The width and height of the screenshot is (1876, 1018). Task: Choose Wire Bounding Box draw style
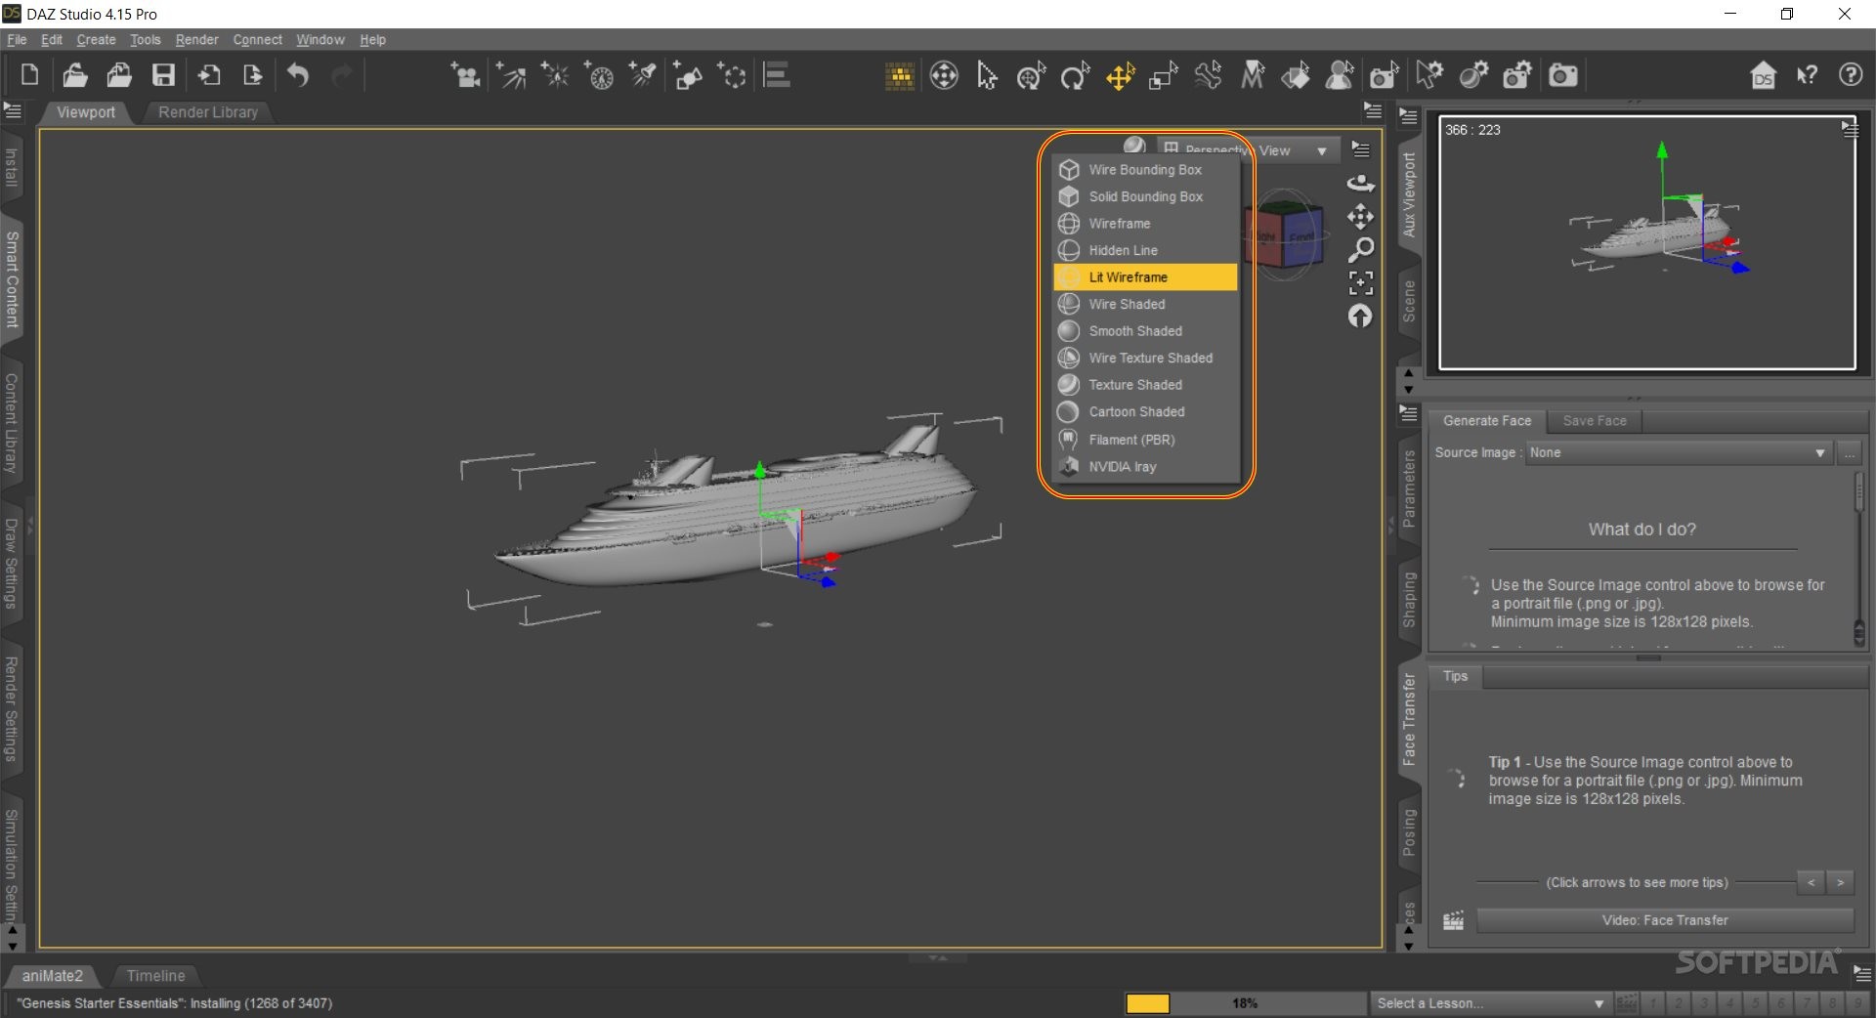[1145, 170]
